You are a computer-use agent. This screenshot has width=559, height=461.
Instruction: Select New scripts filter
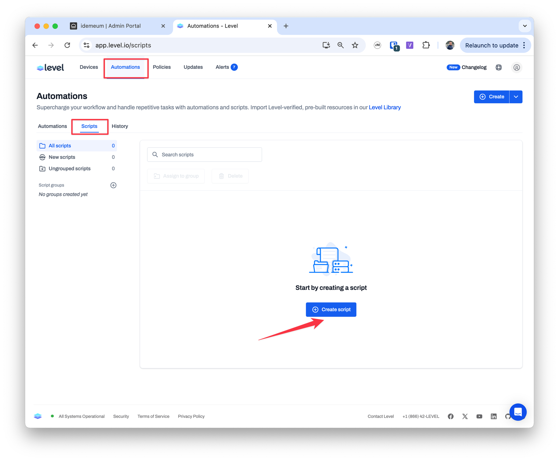click(77, 157)
